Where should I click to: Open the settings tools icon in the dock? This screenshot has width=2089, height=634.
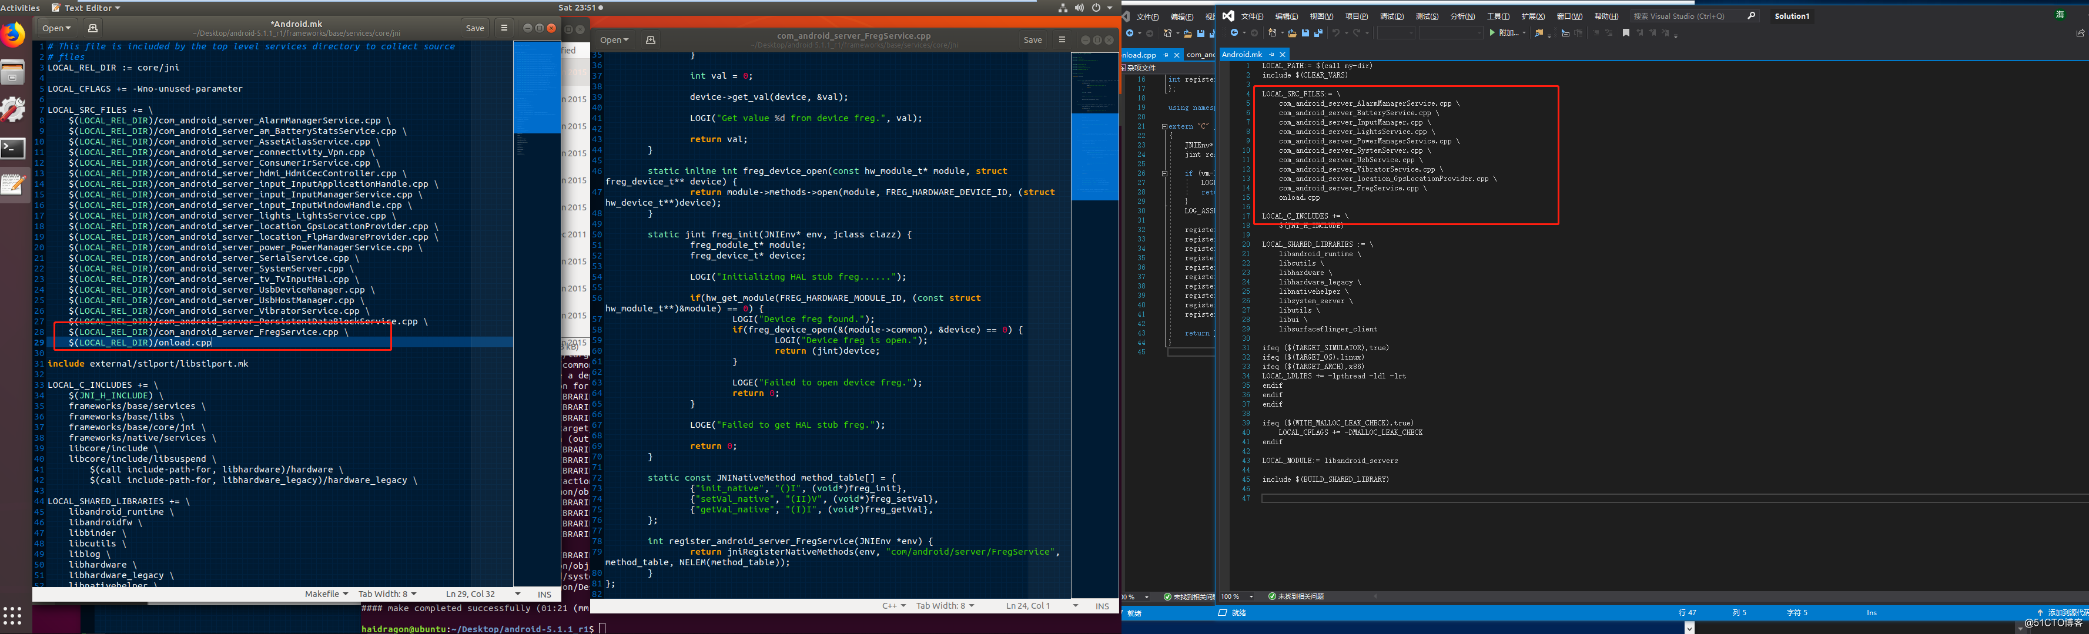pos(13,110)
